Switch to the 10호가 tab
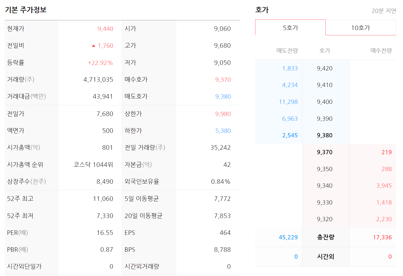The height and width of the screenshot is (276, 403). (361, 27)
